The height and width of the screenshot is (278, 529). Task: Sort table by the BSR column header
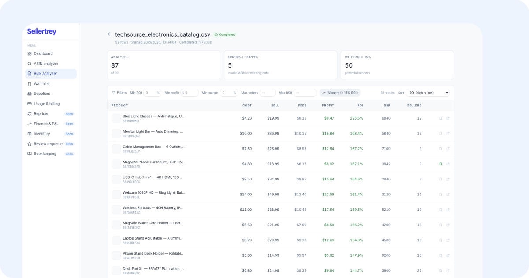[387, 105]
